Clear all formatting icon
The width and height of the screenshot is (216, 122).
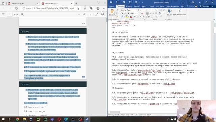[142, 13]
